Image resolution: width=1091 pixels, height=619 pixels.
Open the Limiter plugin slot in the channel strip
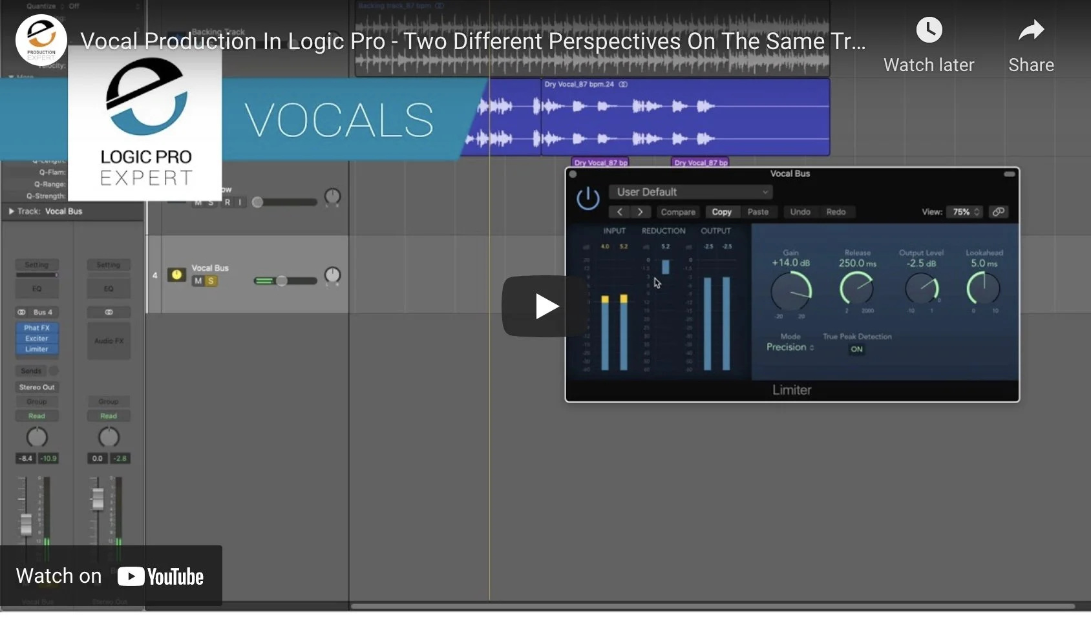coord(37,349)
